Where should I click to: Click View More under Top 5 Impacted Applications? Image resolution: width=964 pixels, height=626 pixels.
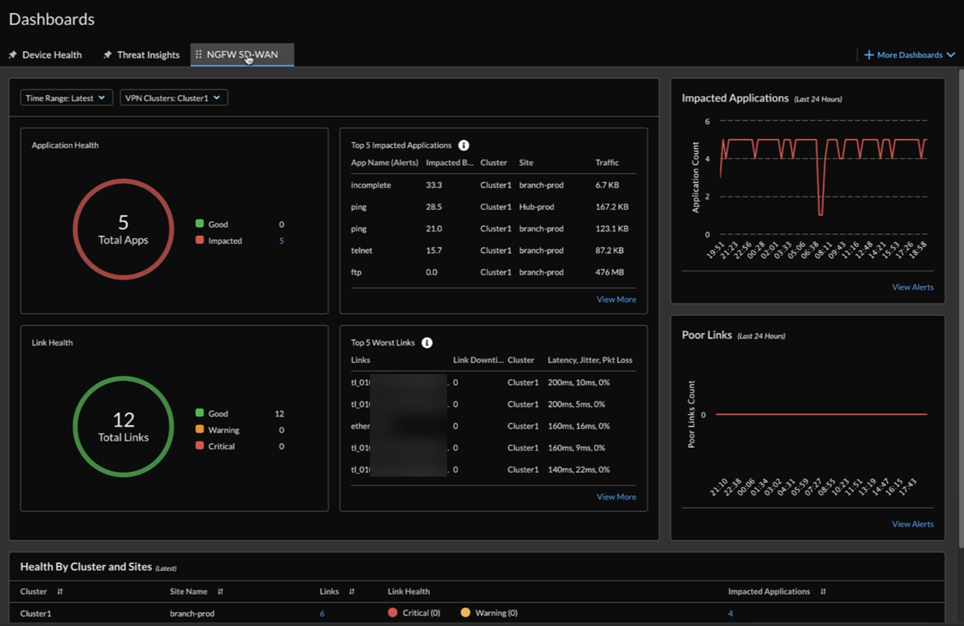coord(616,299)
